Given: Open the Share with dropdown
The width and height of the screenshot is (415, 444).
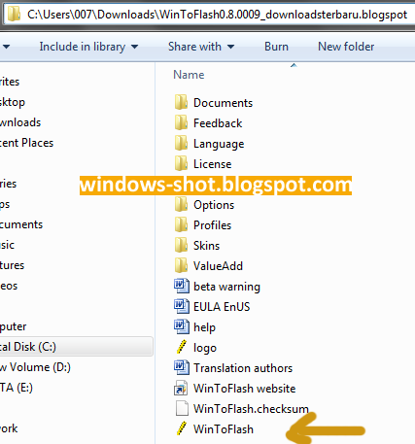Looking at the screenshot, I should tap(201, 47).
